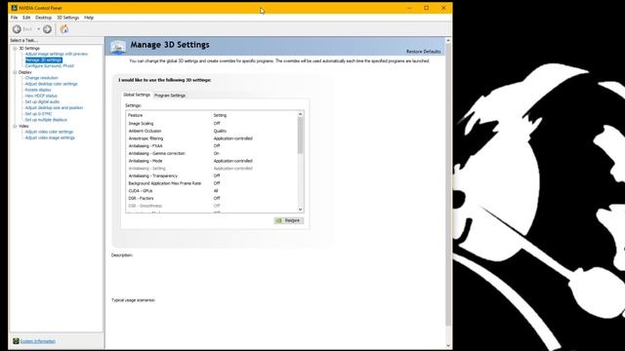Open the Set up G-SYNC task

point(39,113)
